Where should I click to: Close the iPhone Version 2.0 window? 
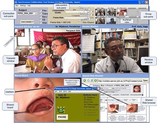point(98,88)
